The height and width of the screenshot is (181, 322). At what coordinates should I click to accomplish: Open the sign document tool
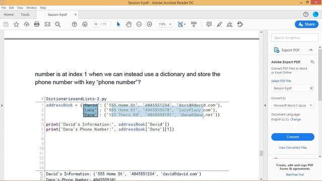[229, 24]
